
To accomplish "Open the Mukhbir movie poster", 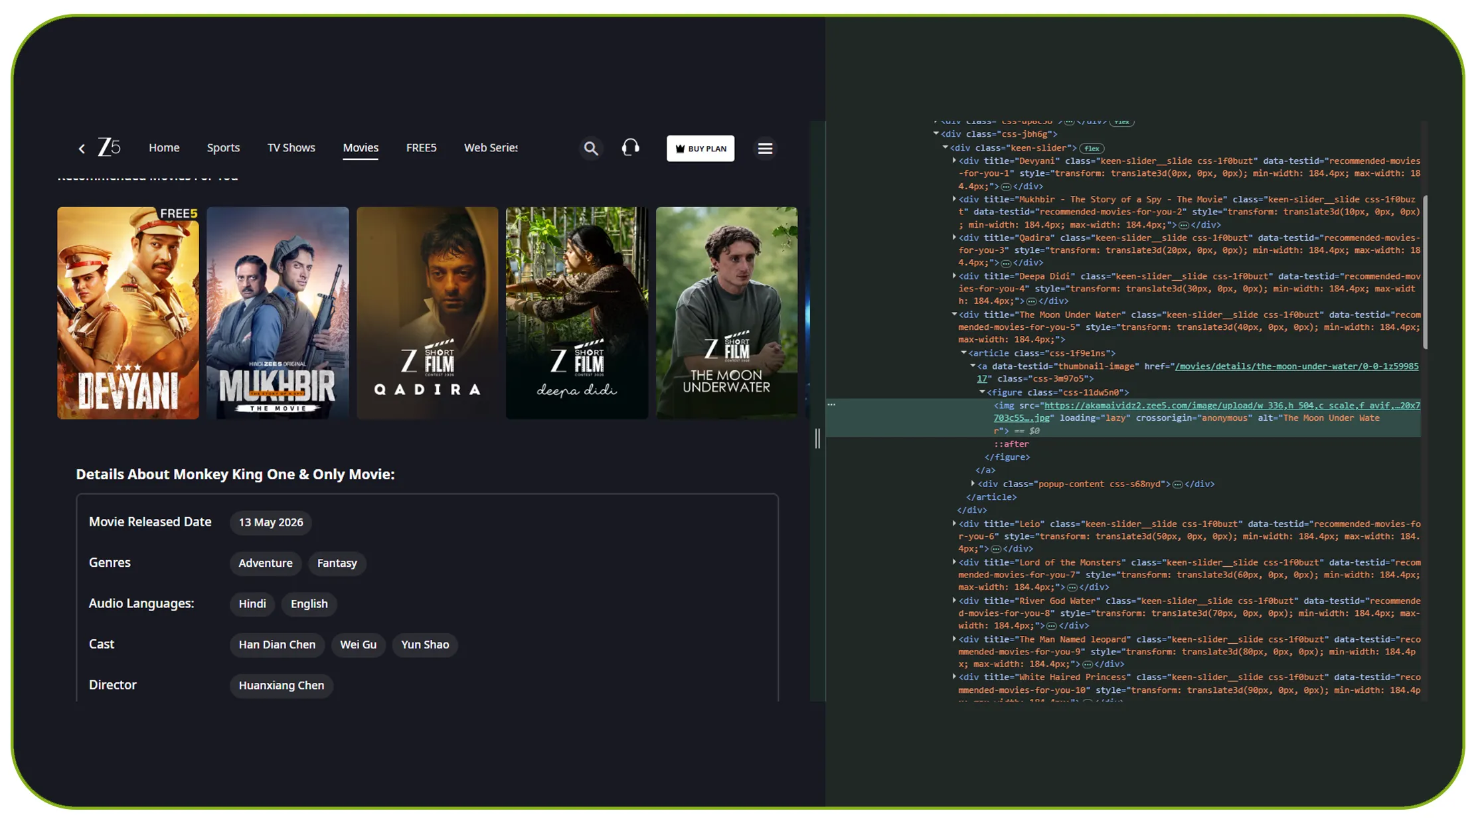I will tap(278, 313).
